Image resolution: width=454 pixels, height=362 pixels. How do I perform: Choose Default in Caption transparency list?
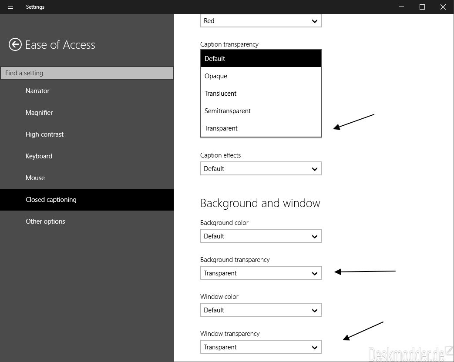click(261, 58)
